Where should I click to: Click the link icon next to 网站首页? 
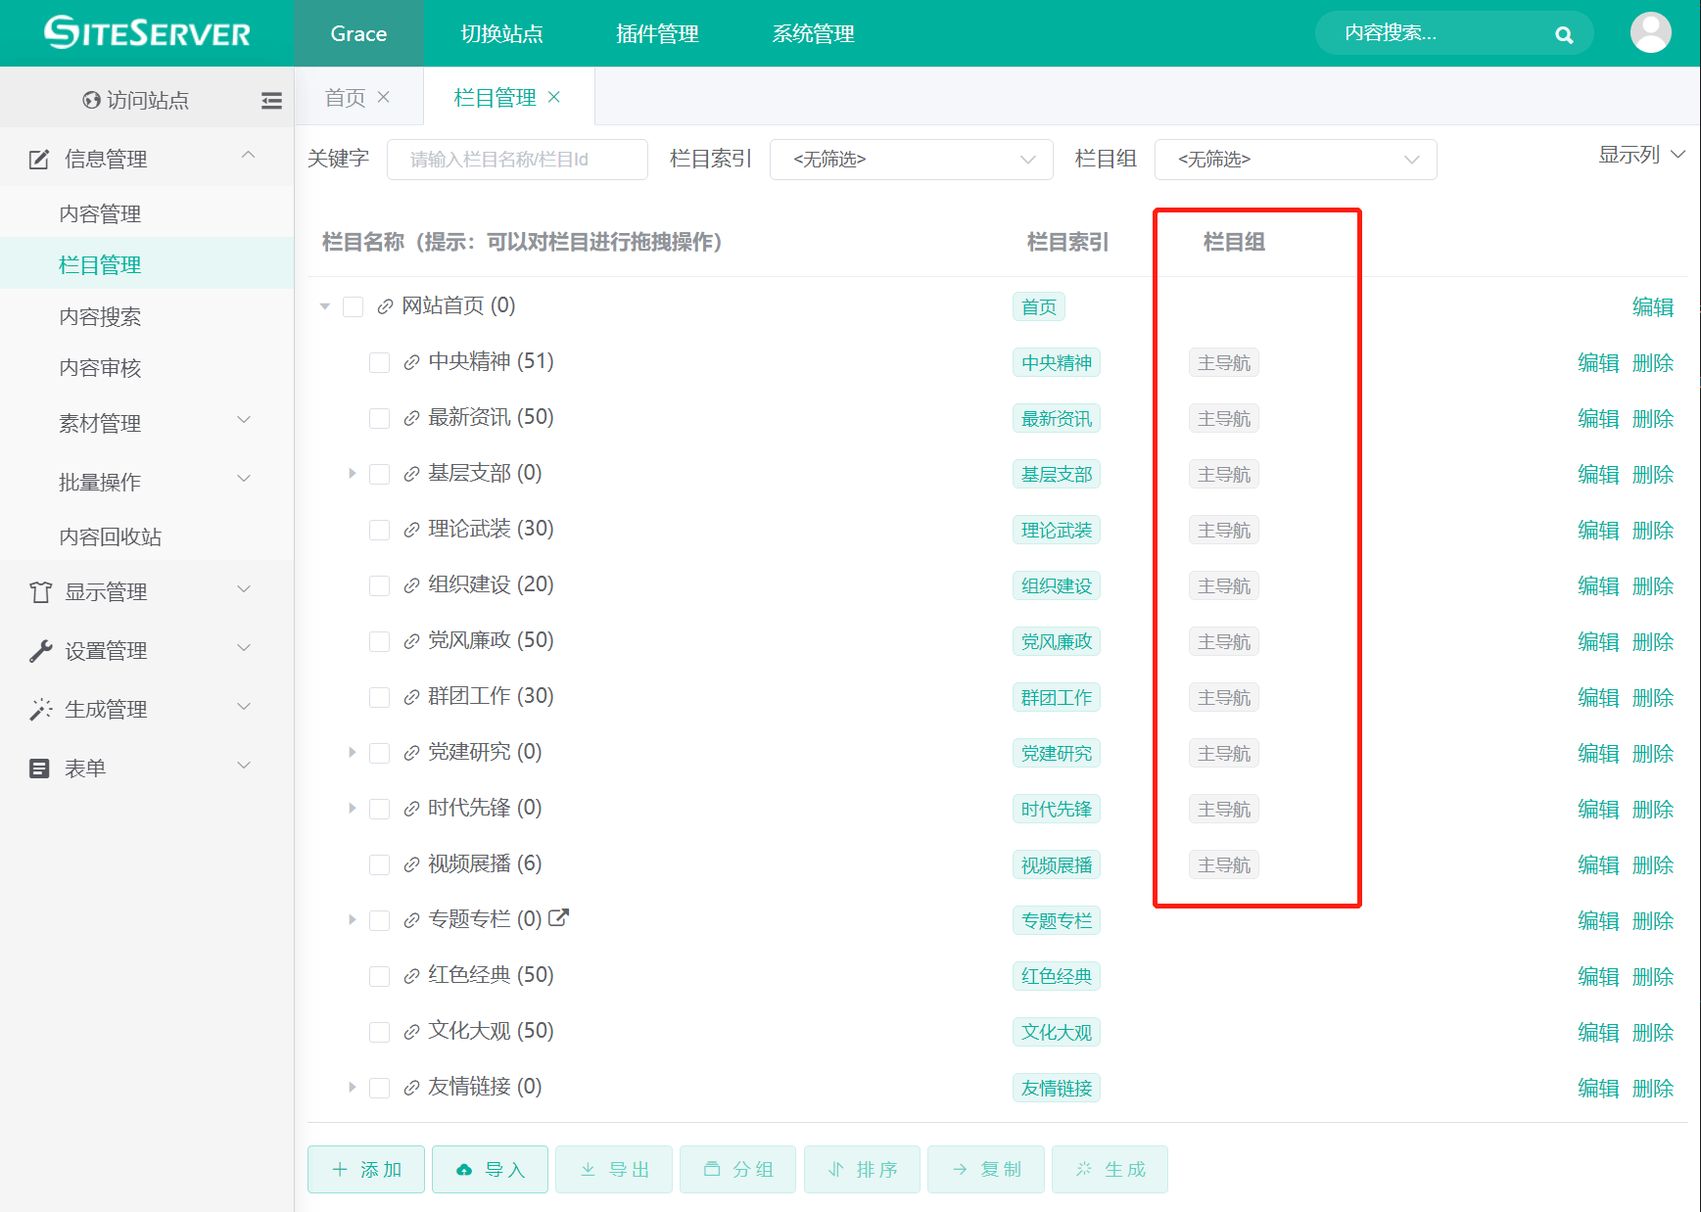click(383, 305)
